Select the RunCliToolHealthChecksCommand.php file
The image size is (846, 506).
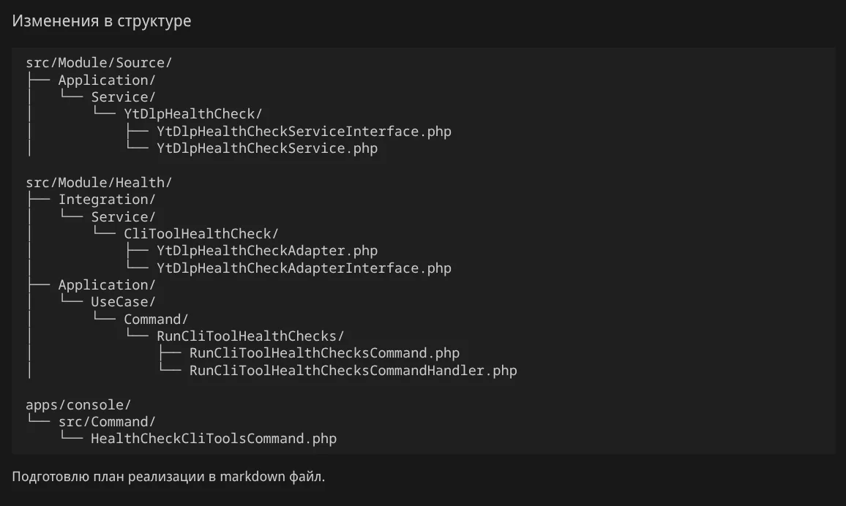coord(324,353)
